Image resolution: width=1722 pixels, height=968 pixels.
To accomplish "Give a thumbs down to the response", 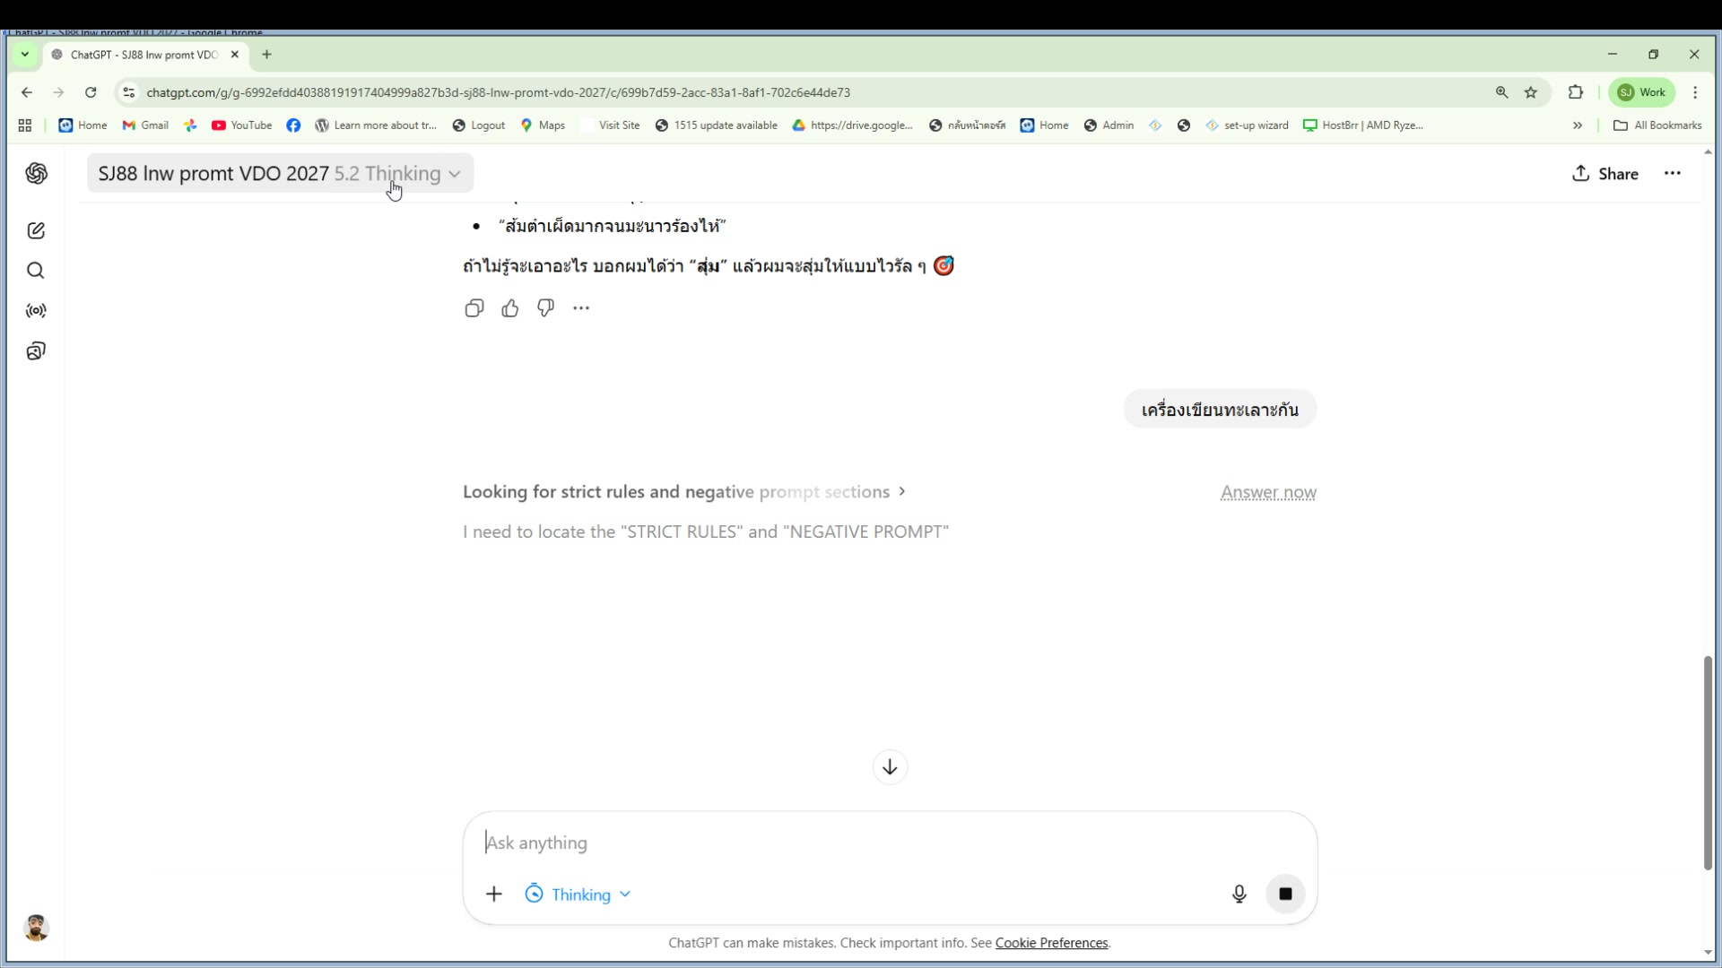I will tap(545, 307).
